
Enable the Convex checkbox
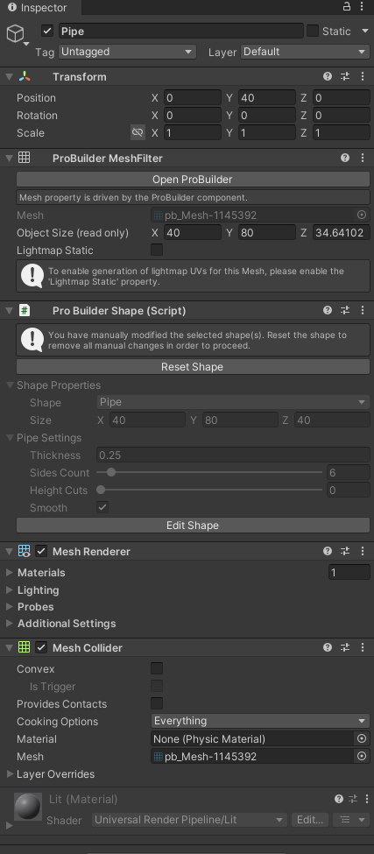pos(157,668)
